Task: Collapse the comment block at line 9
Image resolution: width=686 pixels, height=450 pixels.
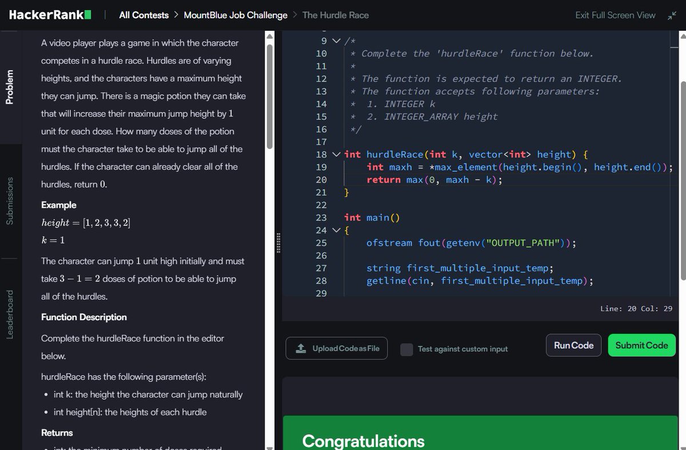Action: coord(336,41)
